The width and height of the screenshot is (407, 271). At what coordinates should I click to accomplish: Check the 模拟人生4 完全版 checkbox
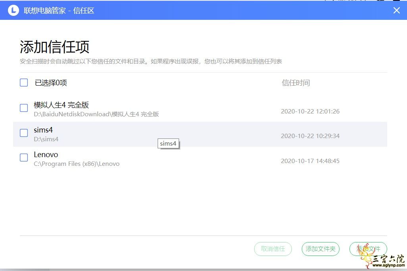(x=24, y=108)
